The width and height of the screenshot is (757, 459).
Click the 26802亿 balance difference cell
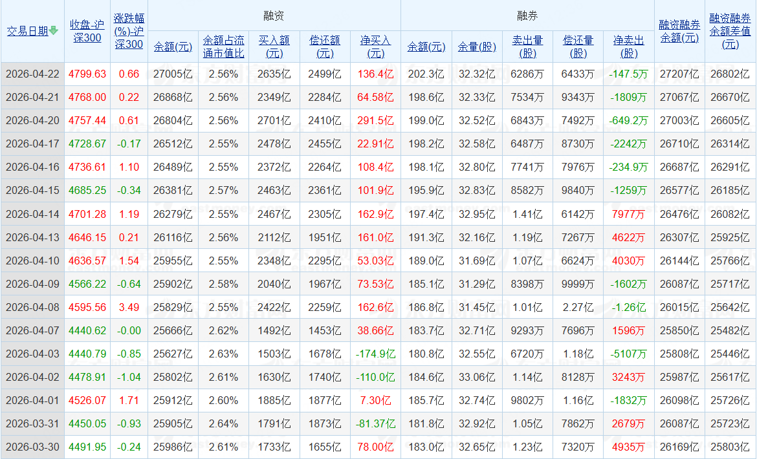coord(730,74)
